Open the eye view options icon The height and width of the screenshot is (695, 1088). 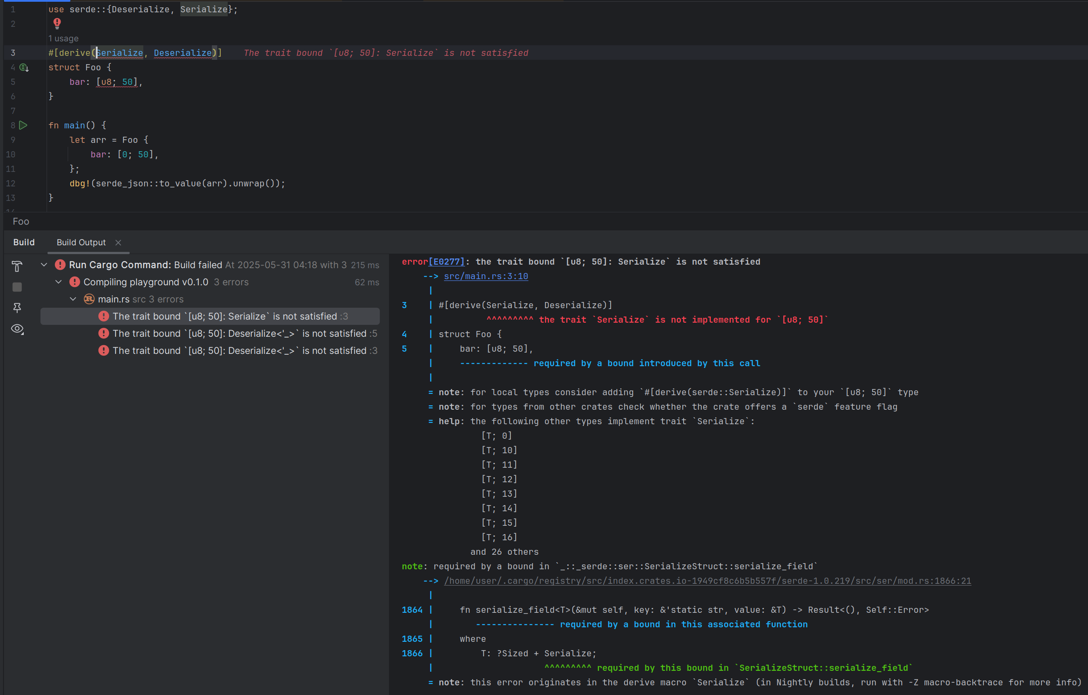17,329
